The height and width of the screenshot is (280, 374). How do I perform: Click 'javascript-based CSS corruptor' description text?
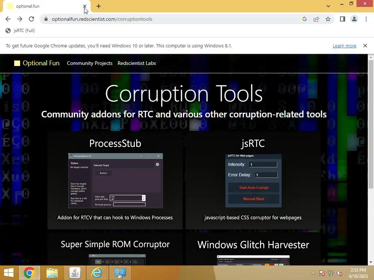point(253,218)
